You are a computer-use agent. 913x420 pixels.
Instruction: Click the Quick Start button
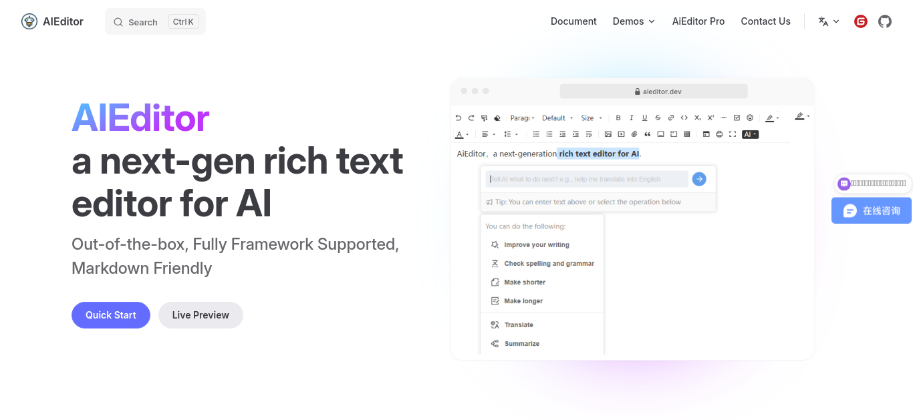[x=111, y=315]
